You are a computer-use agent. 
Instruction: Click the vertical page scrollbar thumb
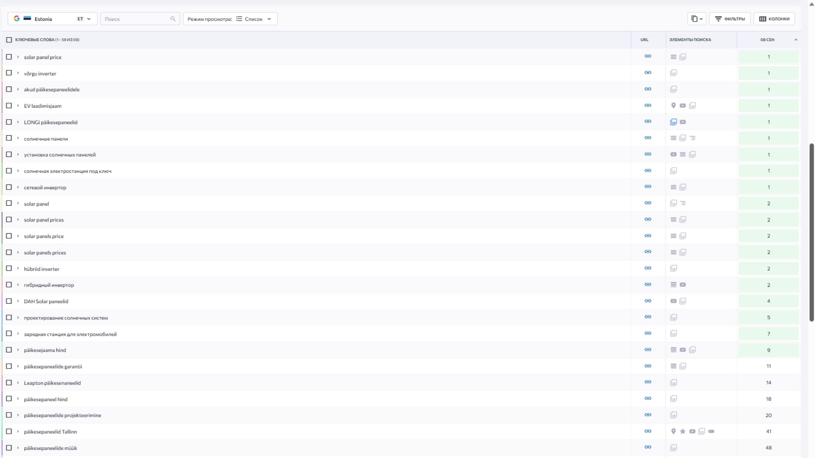(812, 232)
